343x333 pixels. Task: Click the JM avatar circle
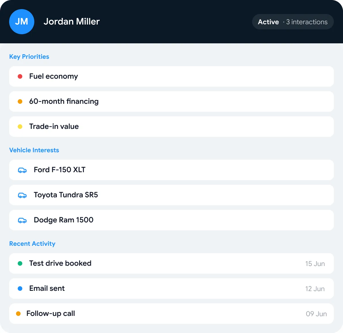tap(22, 22)
